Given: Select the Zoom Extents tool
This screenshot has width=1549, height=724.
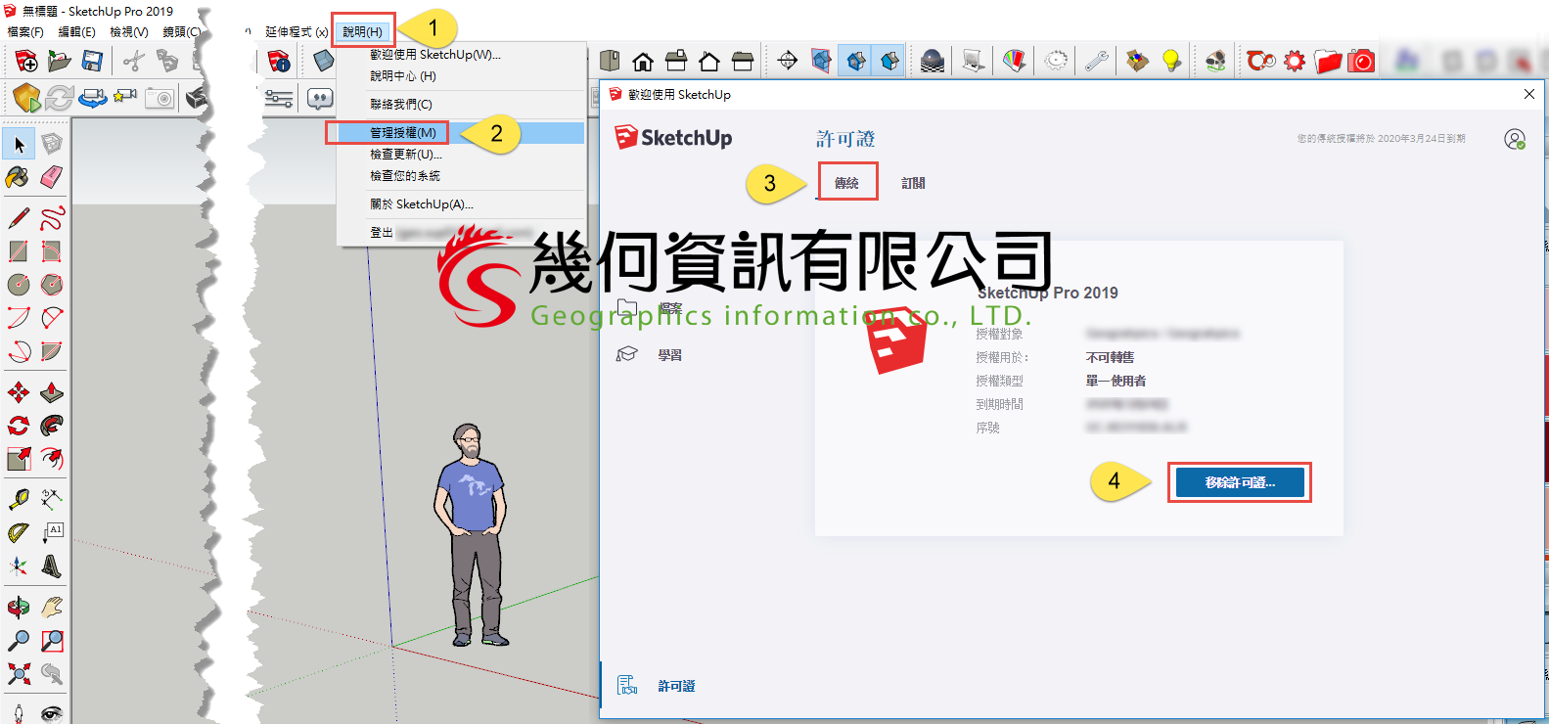Looking at the screenshot, I should click(x=19, y=674).
